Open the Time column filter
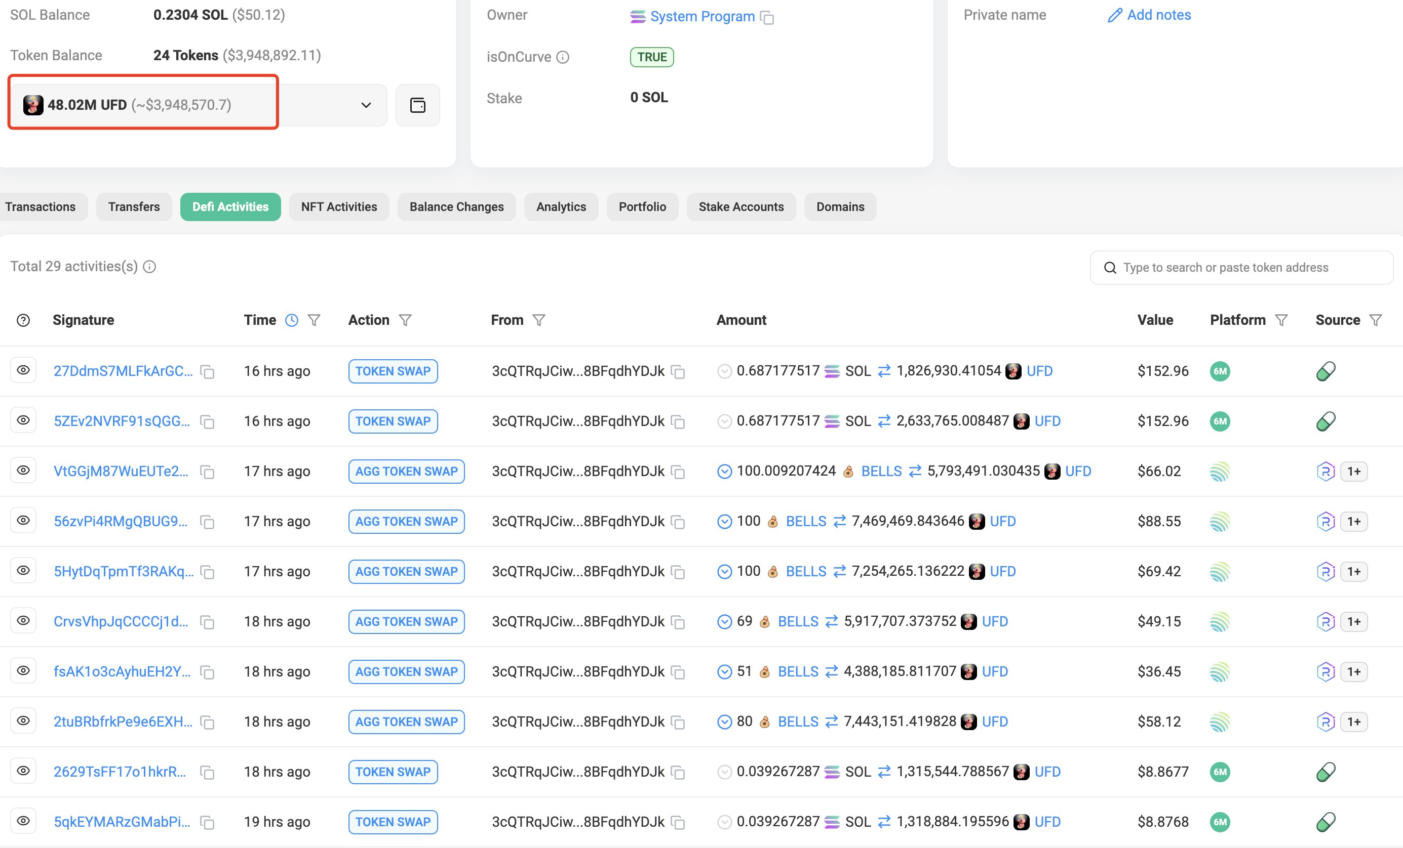The image size is (1403, 848). click(x=314, y=320)
